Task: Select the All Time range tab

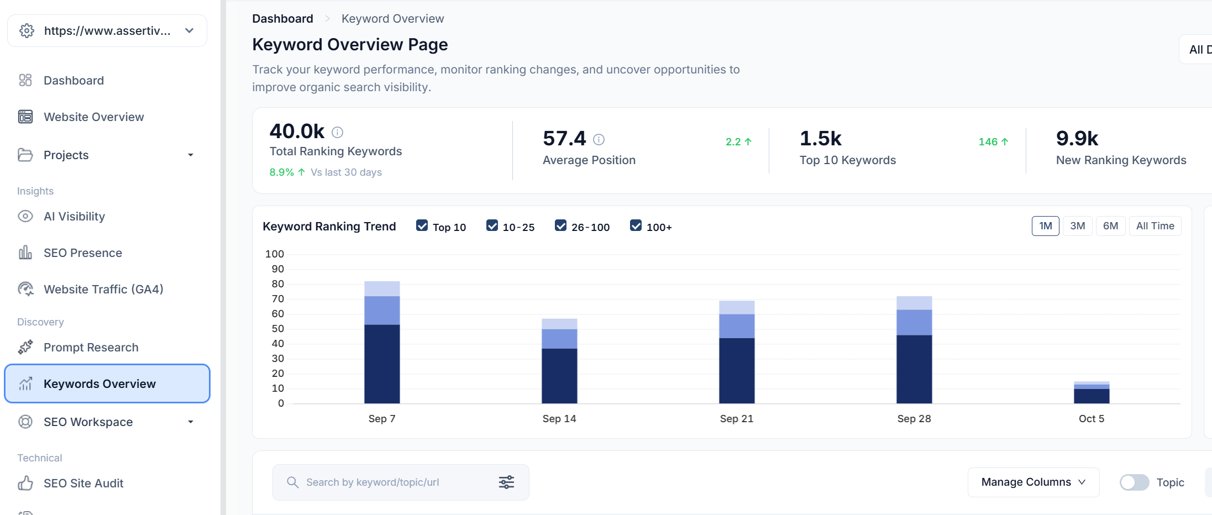Action: click(x=1155, y=226)
